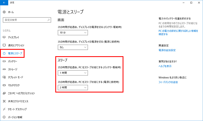The height and width of the screenshot is (121, 203).
Task: Select このPCへのプロジェクション in sidebar
Action: click(21, 93)
